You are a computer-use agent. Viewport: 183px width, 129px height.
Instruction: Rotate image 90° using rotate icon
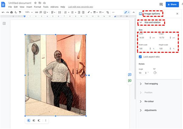(x=155, y=73)
